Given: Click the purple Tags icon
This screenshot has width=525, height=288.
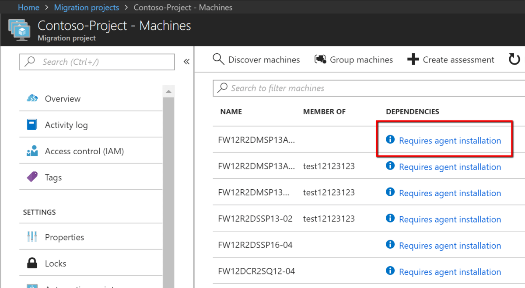Looking at the screenshot, I should (32, 177).
